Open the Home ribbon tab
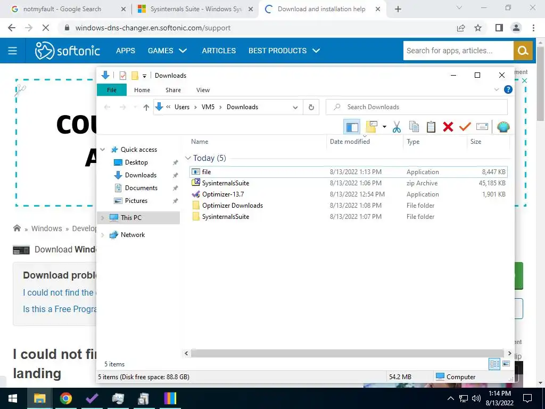Viewport: 545px width, 409px height. click(x=142, y=90)
